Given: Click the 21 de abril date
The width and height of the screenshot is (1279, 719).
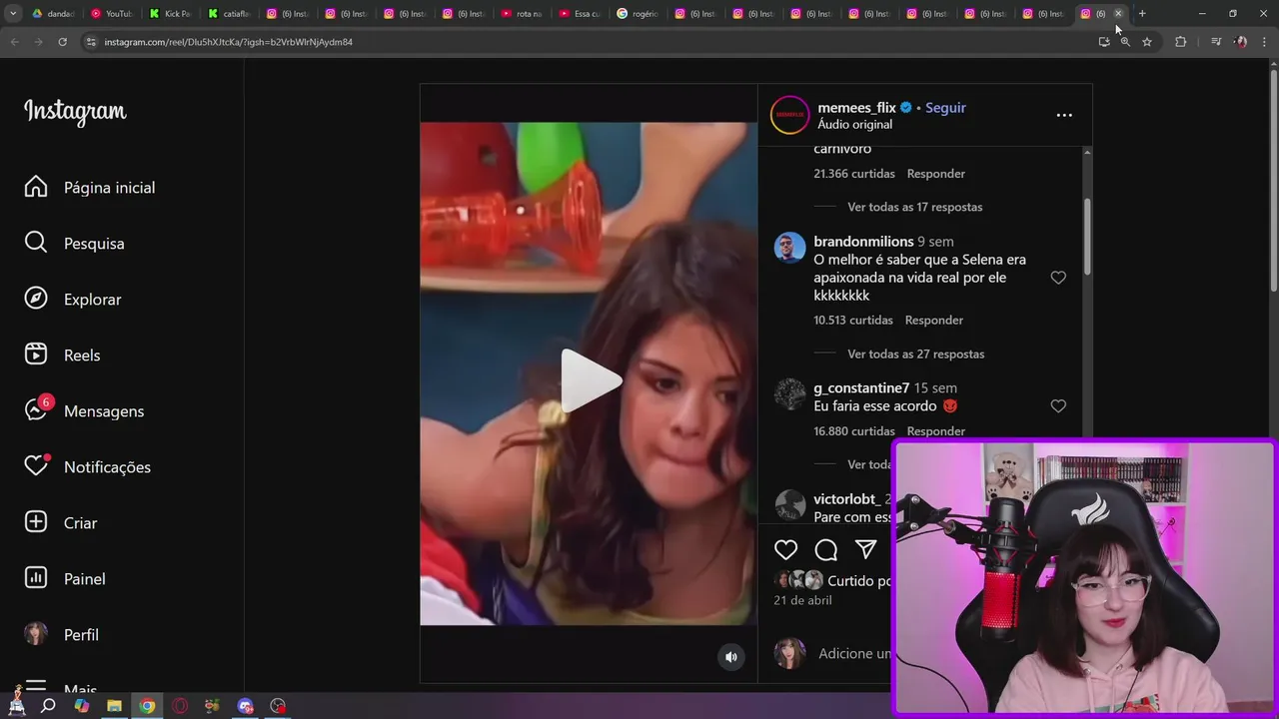Looking at the screenshot, I should (x=802, y=600).
